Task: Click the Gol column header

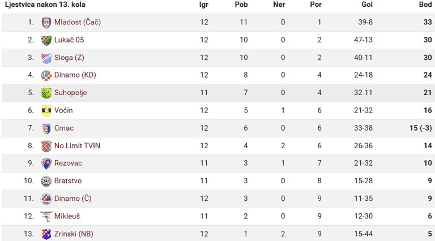Action: 367,5
